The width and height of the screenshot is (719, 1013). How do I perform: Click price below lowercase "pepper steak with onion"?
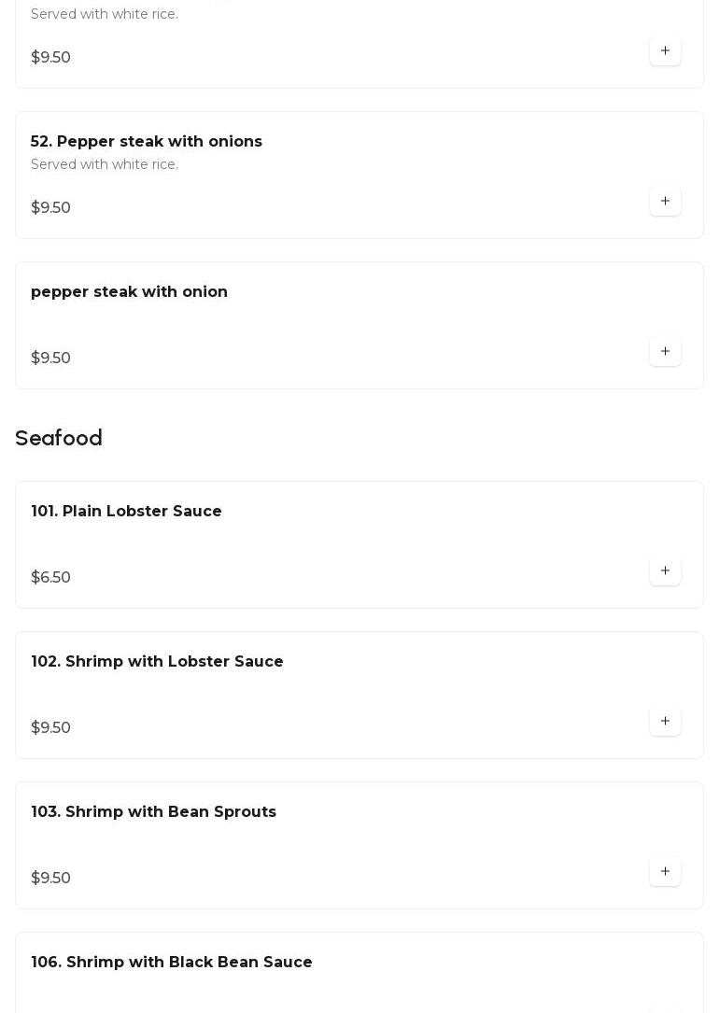(50, 359)
